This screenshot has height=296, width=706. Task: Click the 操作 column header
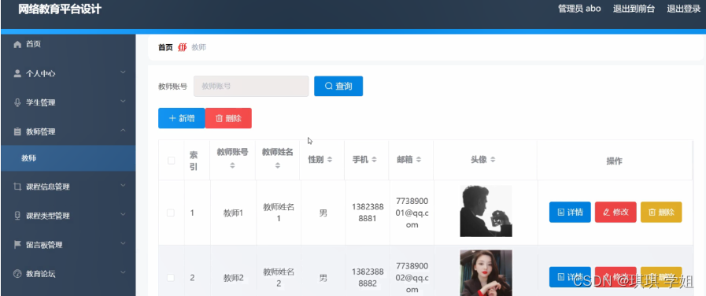pos(614,161)
